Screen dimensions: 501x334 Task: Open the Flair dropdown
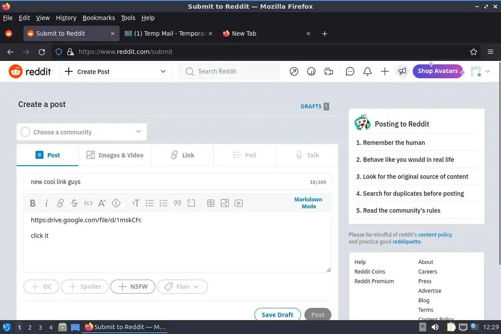tap(182, 286)
